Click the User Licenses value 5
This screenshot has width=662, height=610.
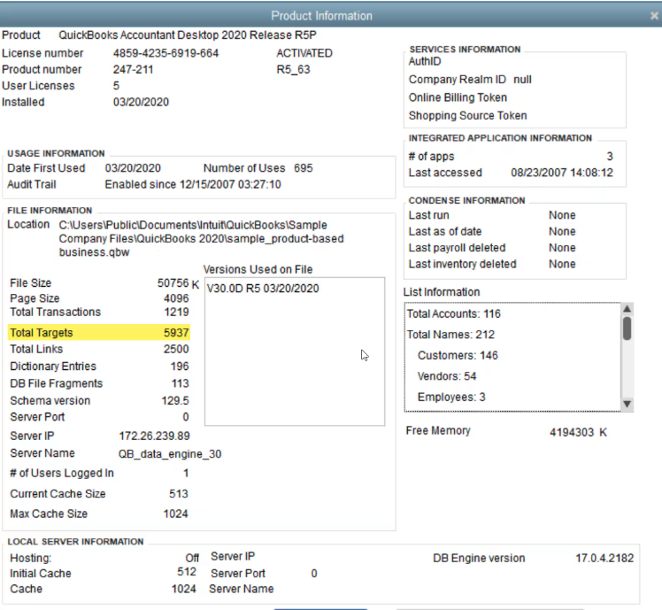click(116, 86)
